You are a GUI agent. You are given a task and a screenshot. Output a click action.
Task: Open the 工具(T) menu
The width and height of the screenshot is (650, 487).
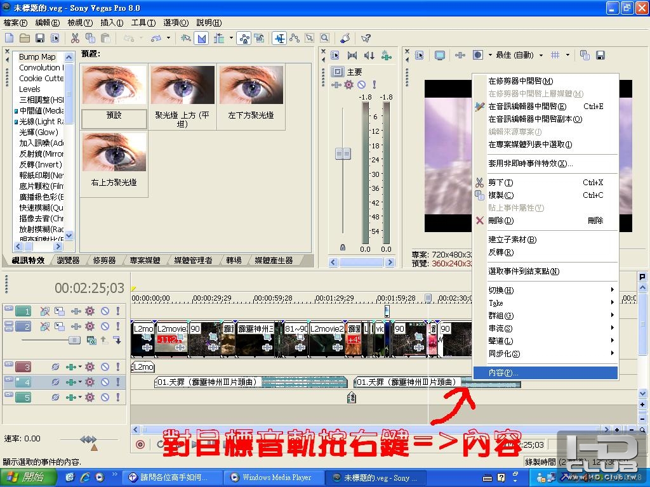(143, 23)
